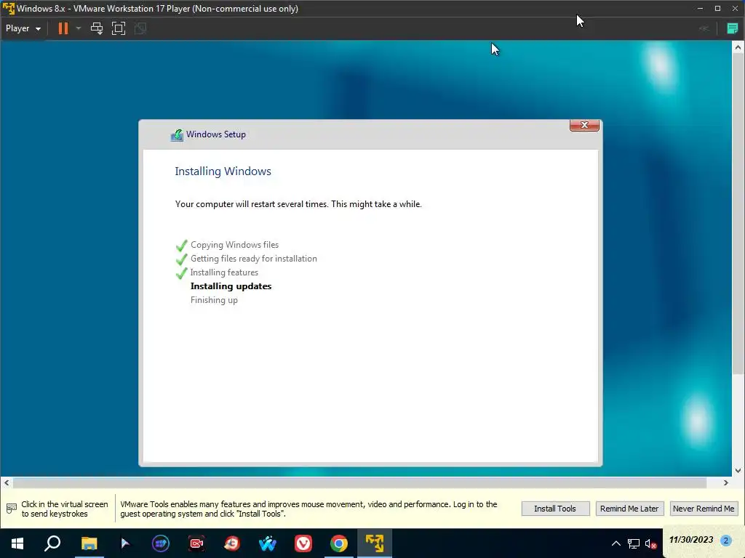This screenshot has height=558, width=745.
Task: Click the VMware Tools info message text
Action: 308,509
